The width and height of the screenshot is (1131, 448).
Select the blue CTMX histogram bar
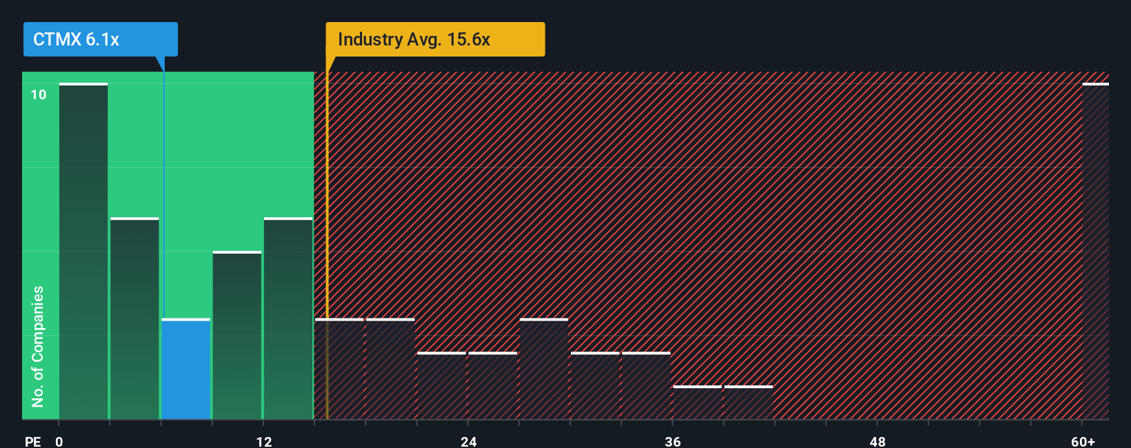click(x=186, y=369)
